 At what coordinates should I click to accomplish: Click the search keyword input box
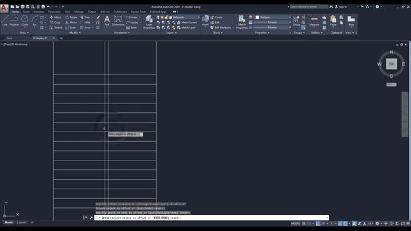point(309,7)
